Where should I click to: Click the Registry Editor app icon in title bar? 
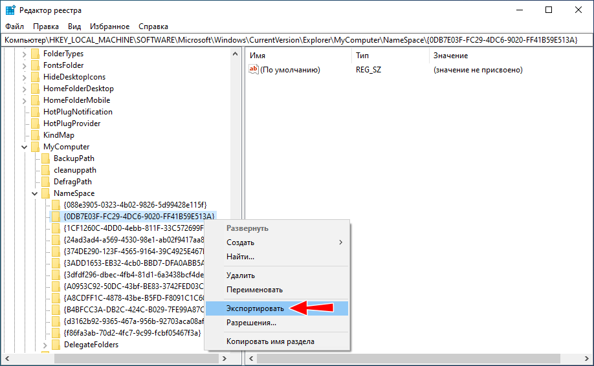click(10, 10)
